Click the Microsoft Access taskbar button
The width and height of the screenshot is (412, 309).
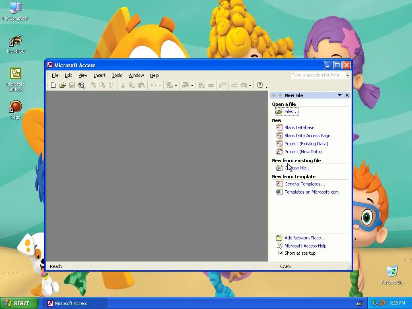(x=75, y=303)
